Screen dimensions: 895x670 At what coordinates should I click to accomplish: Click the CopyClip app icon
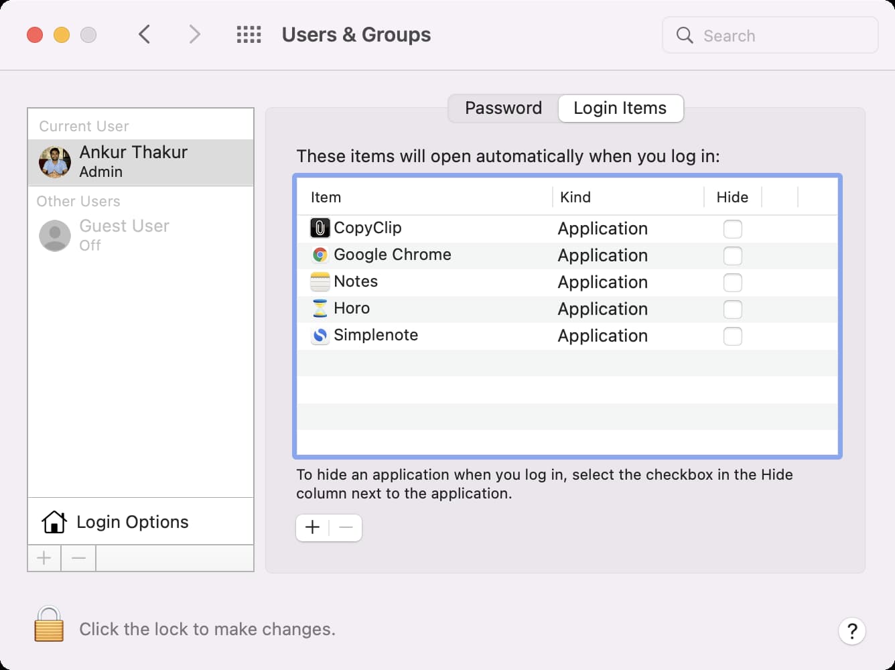(x=320, y=228)
